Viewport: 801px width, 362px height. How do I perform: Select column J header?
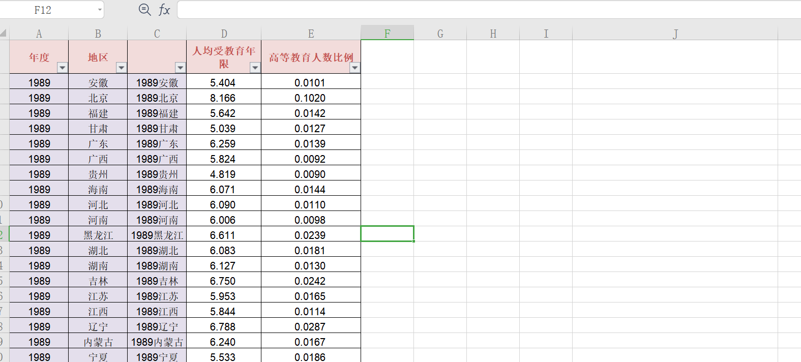(675, 34)
